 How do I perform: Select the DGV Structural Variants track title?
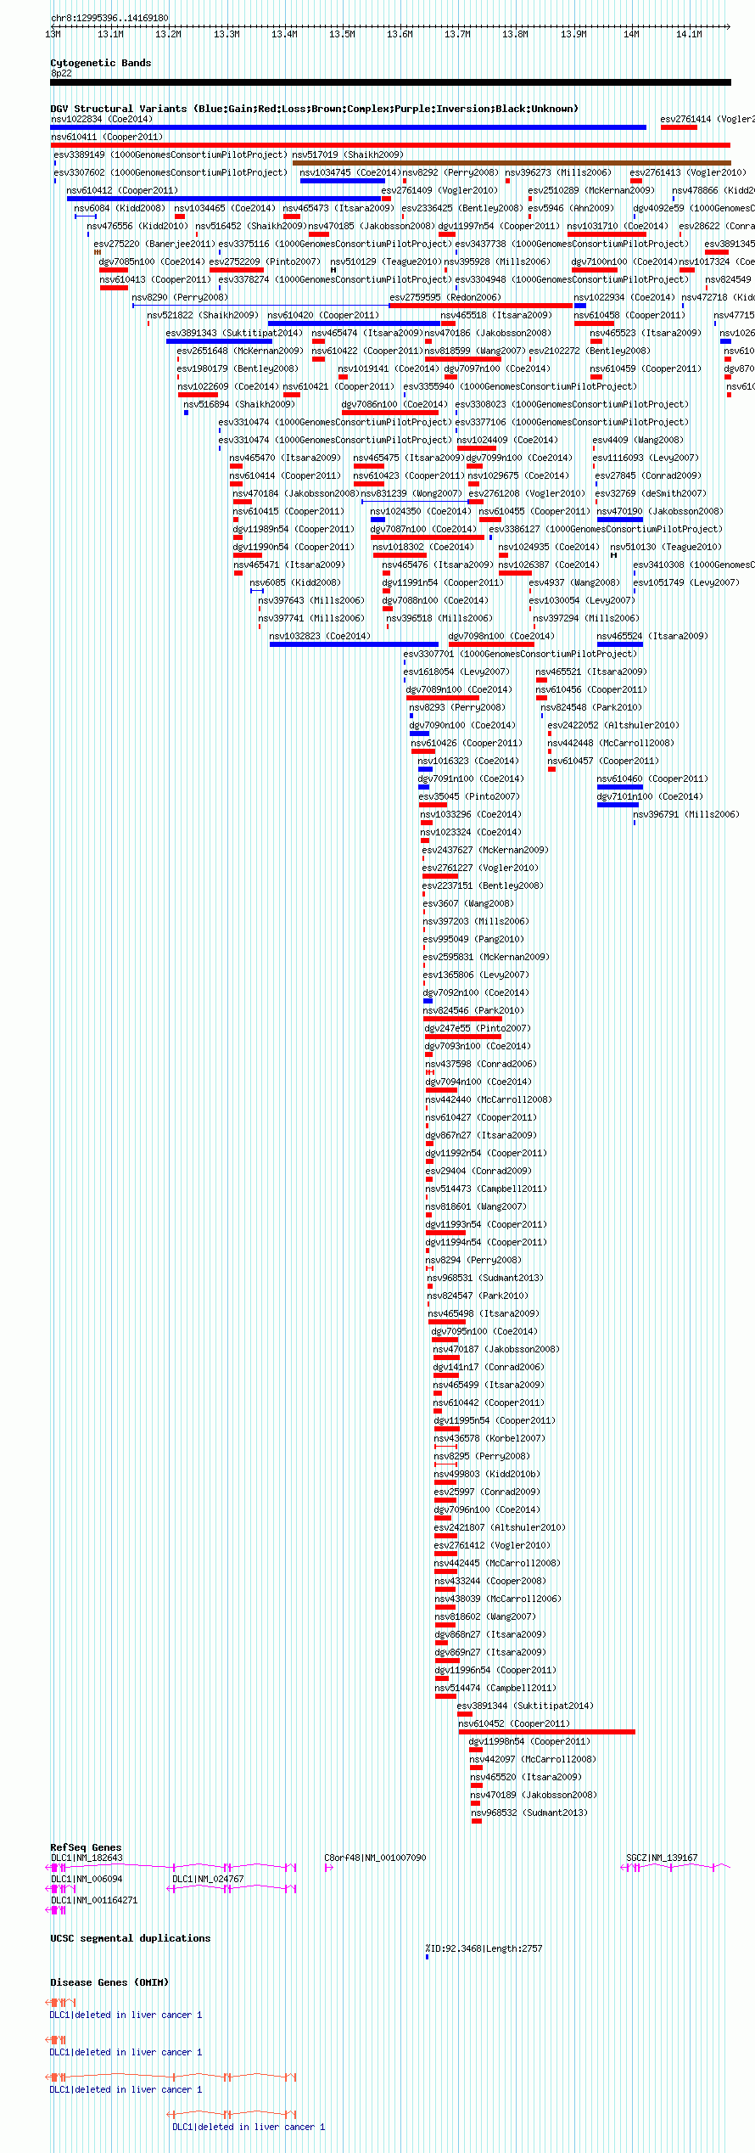click(x=314, y=109)
